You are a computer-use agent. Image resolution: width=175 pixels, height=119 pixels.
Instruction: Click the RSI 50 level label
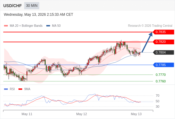pyautogui.click(x=157, y=101)
